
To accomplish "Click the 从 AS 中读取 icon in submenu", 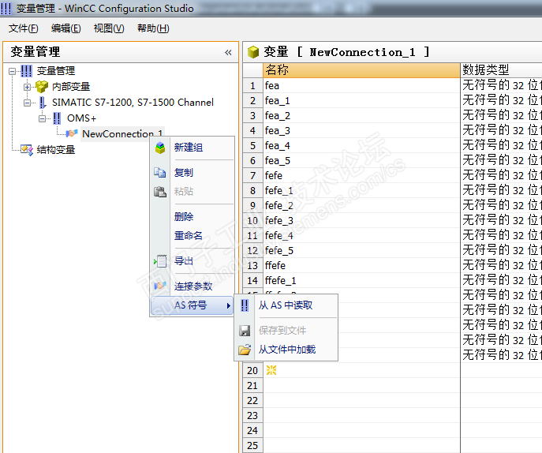I will [x=245, y=305].
